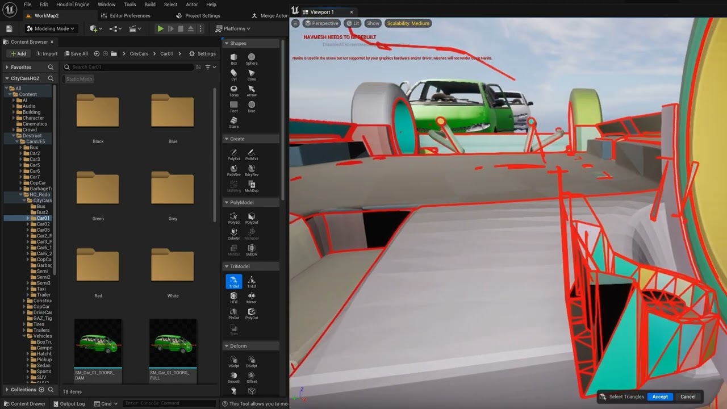This screenshot has width=727, height=409.
Task: Click the save level floppy icon
Action: (9, 28)
